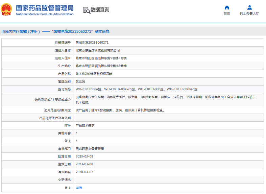Select the 有效期至 label
The image size is (266, 194).
(x=64, y=172)
